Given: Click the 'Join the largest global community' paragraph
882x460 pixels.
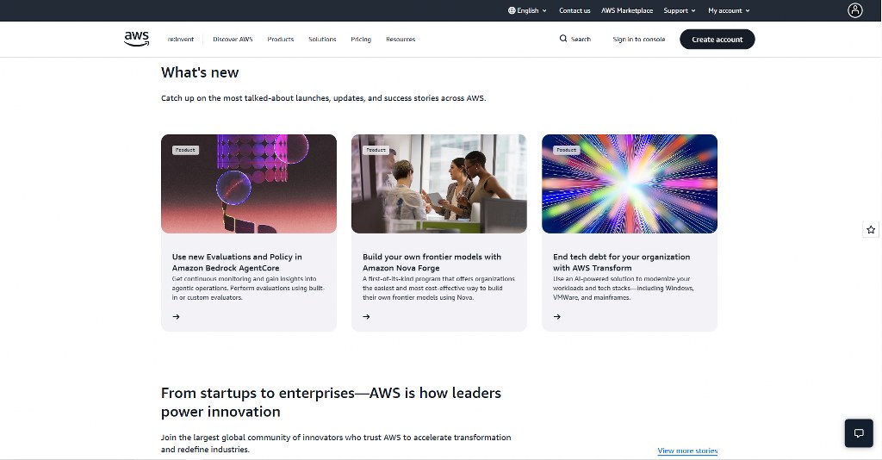Looking at the screenshot, I should [336, 443].
